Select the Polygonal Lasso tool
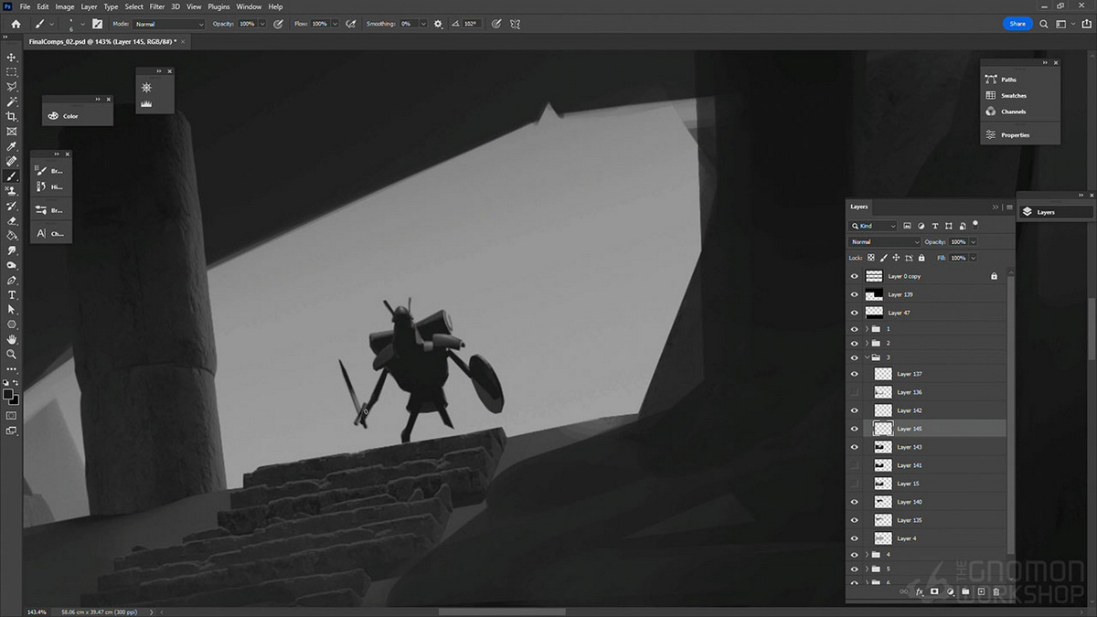 click(x=12, y=87)
